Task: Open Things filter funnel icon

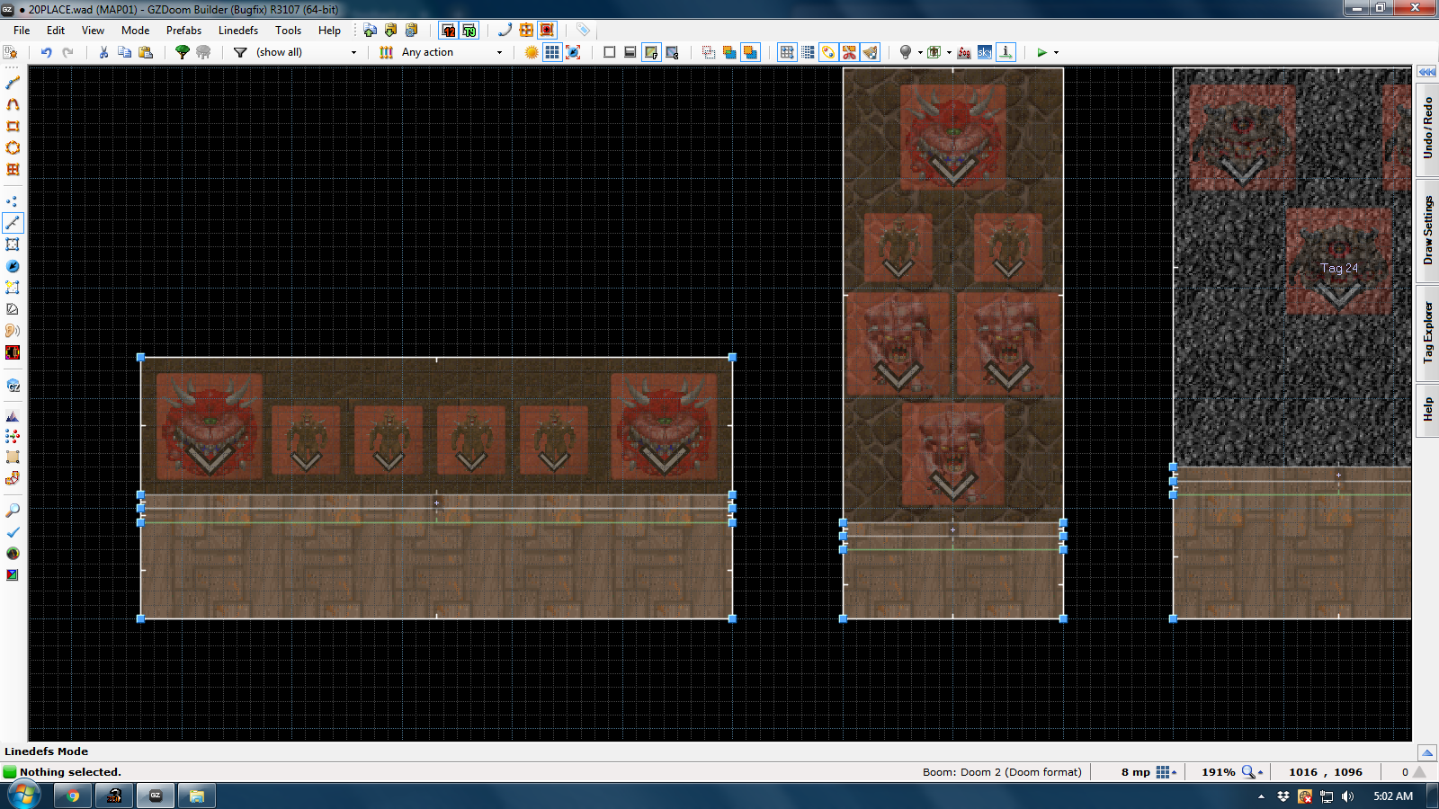Action: click(x=240, y=52)
